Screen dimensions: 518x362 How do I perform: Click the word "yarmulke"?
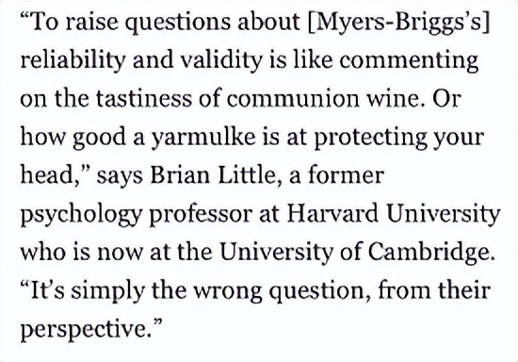point(203,138)
